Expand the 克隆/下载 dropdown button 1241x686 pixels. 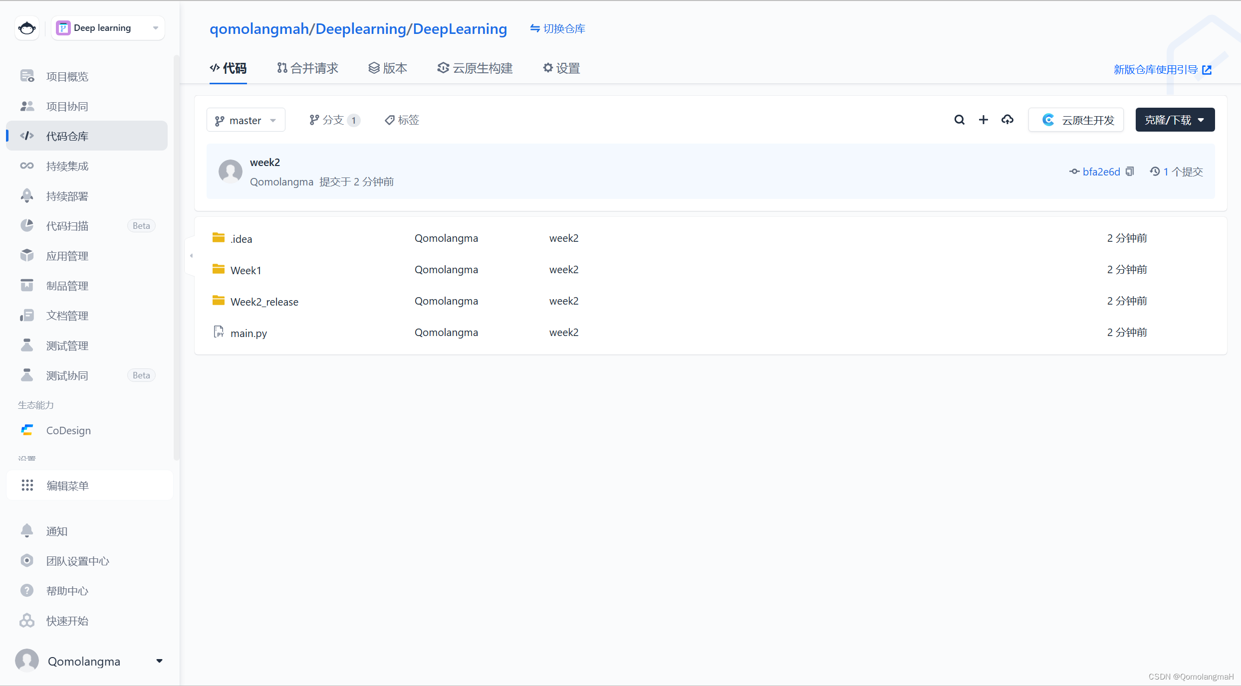pos(1175,120)
